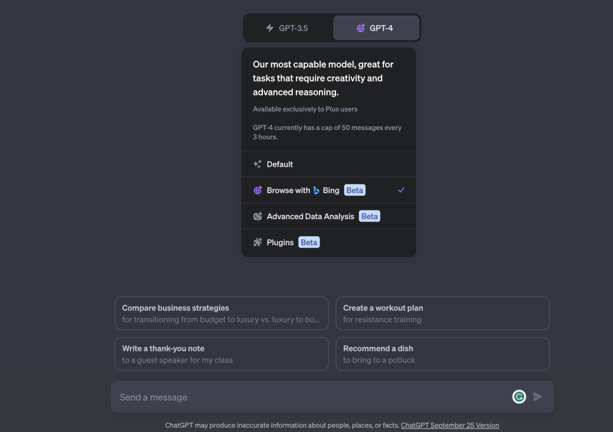Choose the Plugins mode option
The image size is (613, 432).
pyautogui.click(x=329, y=242)
